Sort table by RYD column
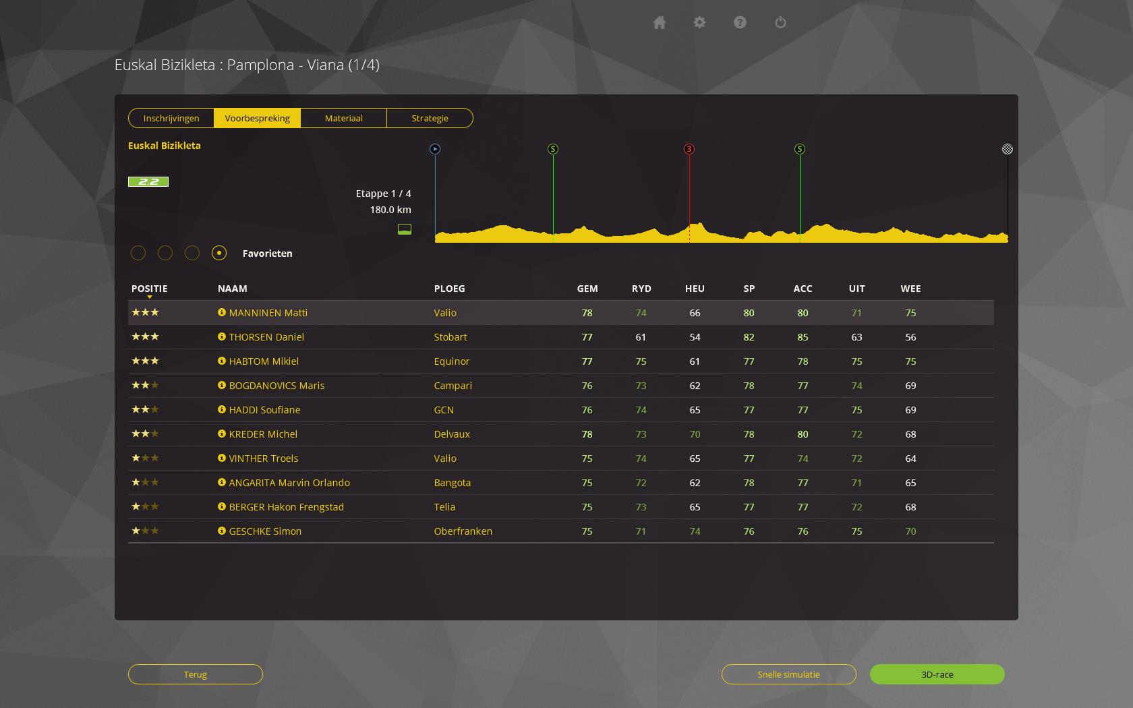Image resolution: width=1133 pixels, height=708 pixels. pyautogui.click(x=641, y=289)
